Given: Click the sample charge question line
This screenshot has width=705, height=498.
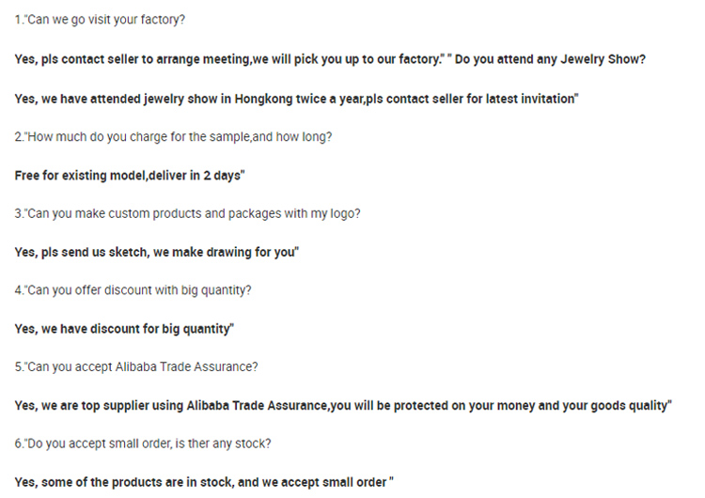Looking at the screenshot, I should [173, 136].
